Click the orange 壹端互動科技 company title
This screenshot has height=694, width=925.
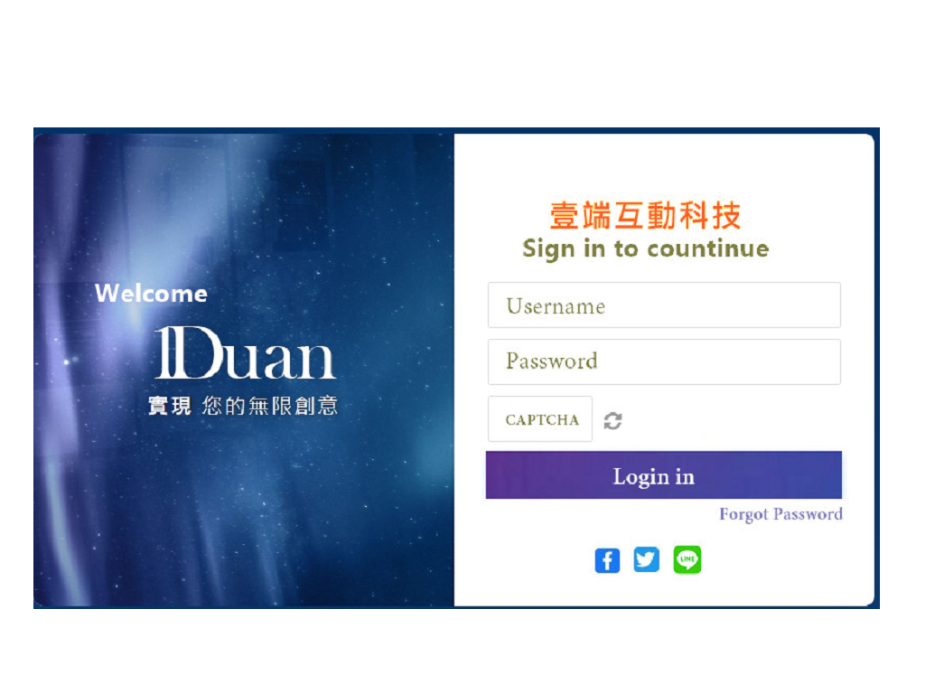645,215
